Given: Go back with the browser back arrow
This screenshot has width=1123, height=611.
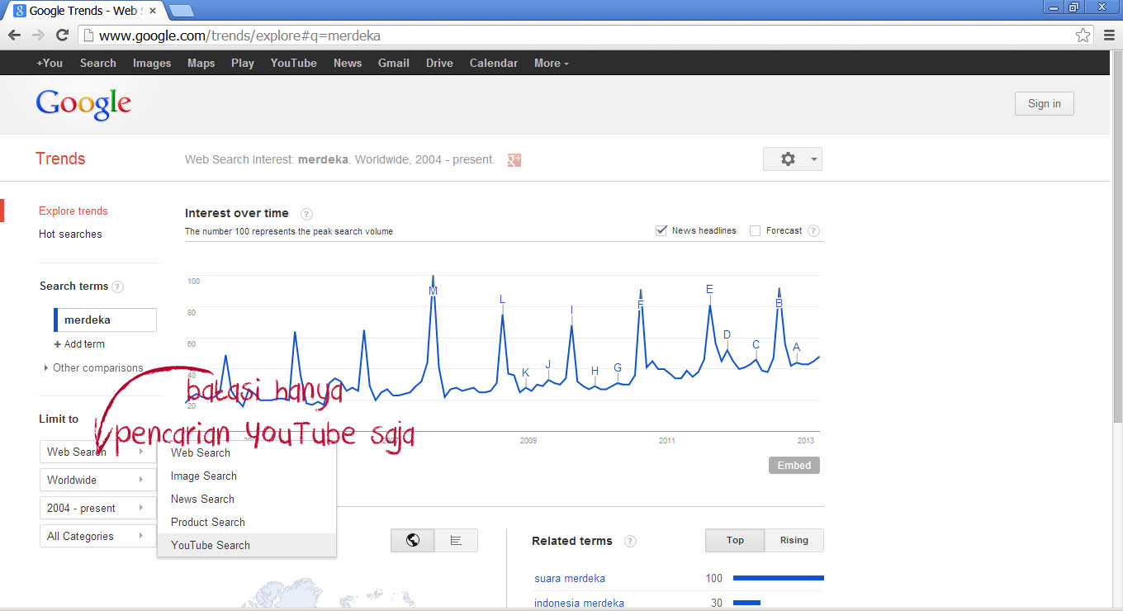Looking at the screenshot, I should click(14, 36).
